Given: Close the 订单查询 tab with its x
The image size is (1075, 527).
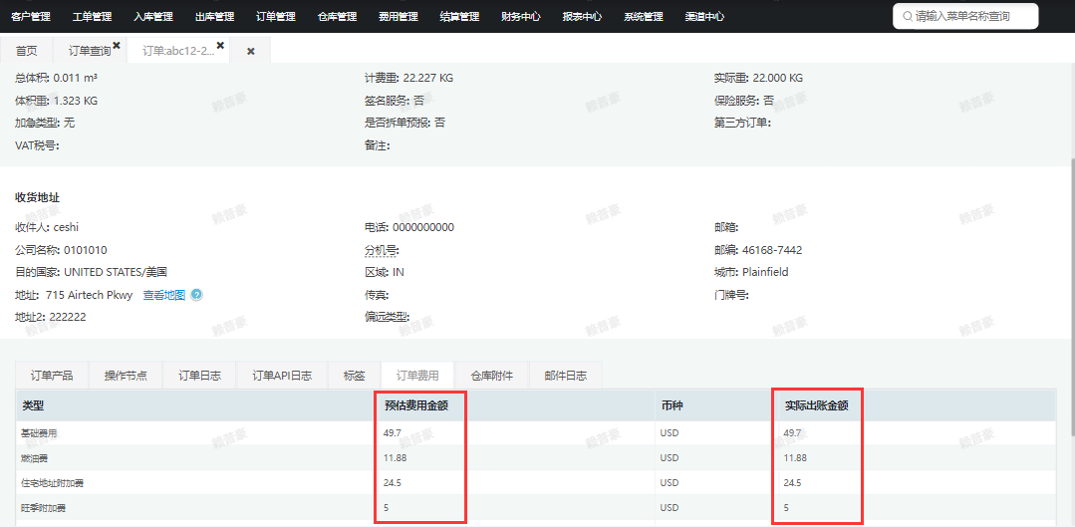Looking at the screenshot, I should (117, 45).
